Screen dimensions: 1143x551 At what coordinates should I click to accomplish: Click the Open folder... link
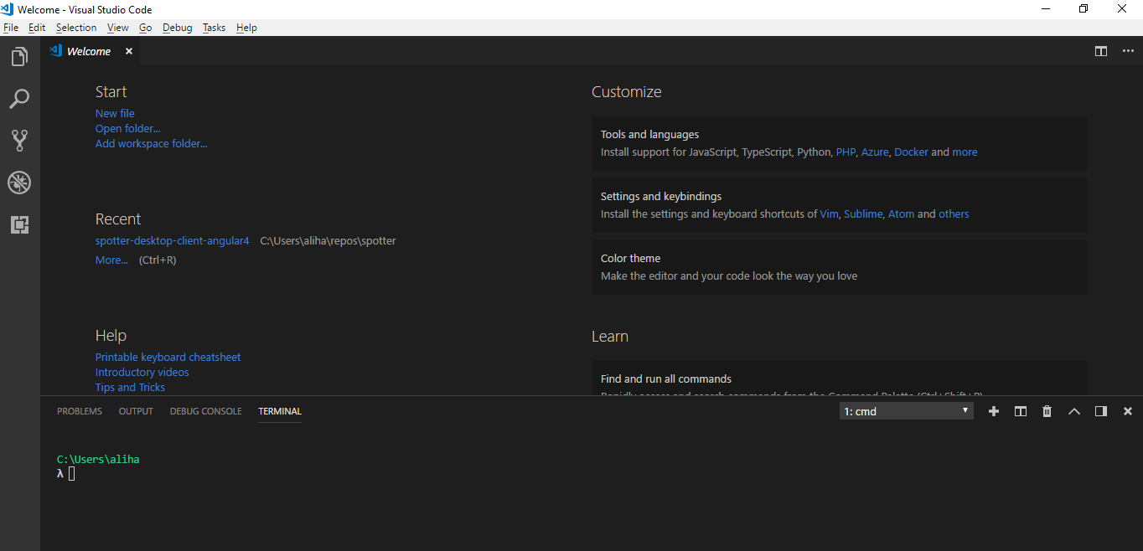(127, 128)
